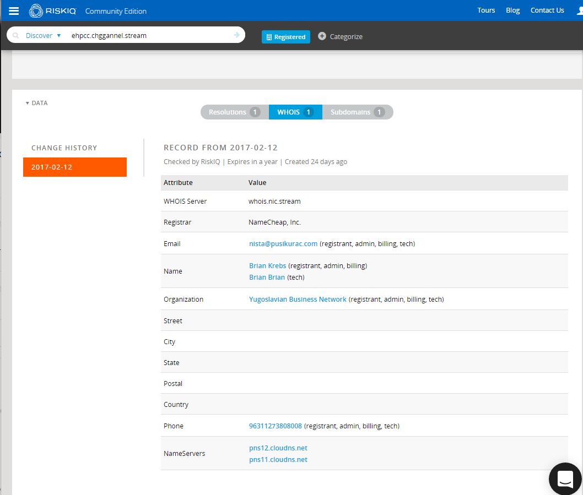583x495 pixels.
Task: Click the Country attribute label
Action: [x=176, y=404]
